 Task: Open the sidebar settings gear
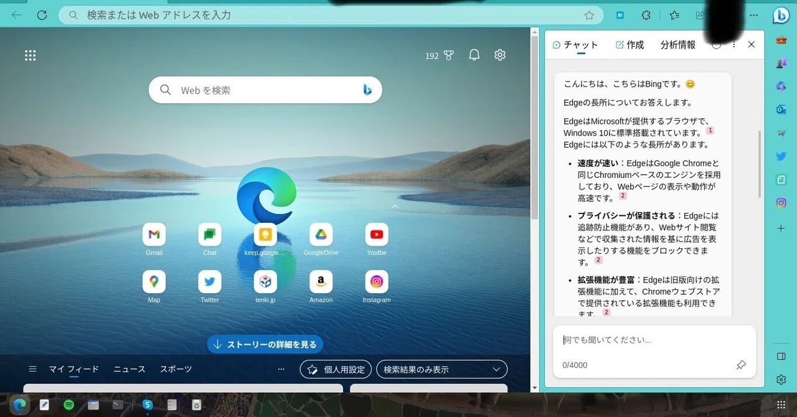point(781,380)
